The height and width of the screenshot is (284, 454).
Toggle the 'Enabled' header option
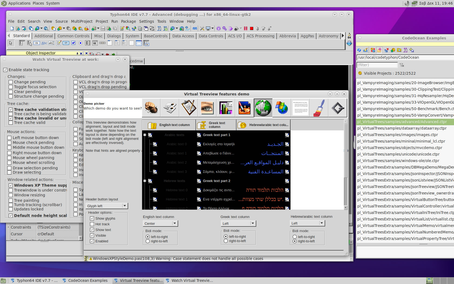tap(92, 241)
